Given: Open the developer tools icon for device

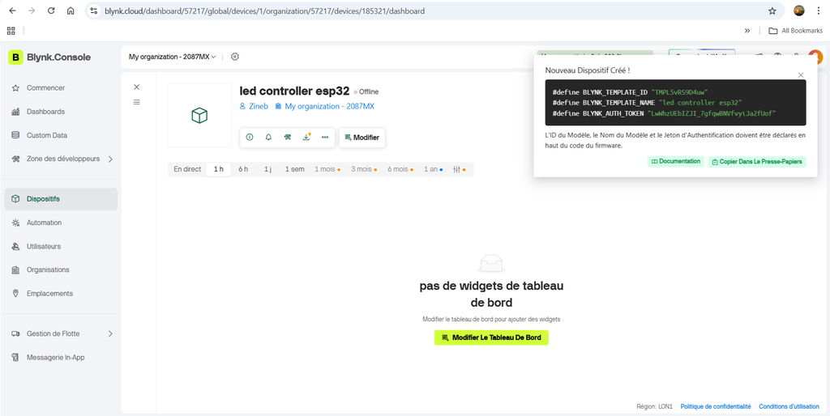Looking at the screenshot, I should [x=287, y=138].
